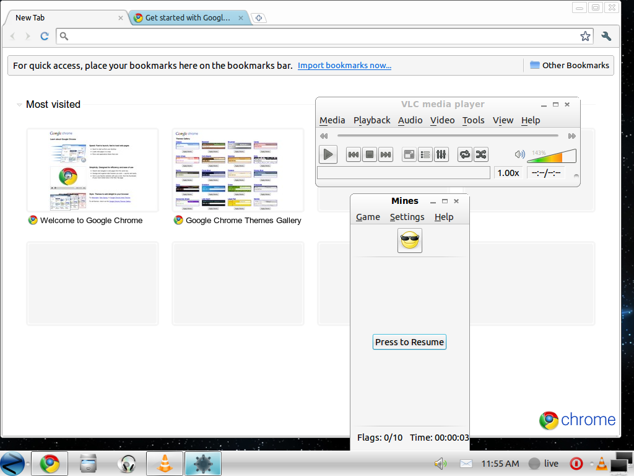Click Import bookmarks now link
Image resolution: width=634 pixels, height=476 pixels.
[344, 66]
